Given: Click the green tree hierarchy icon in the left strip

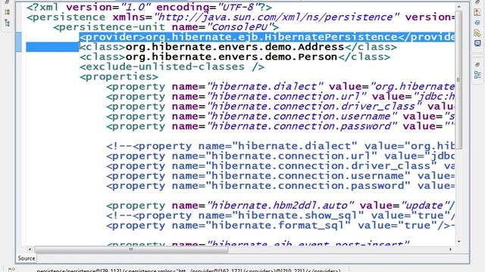Looking at the screenshot, I should tap(8, 23).
